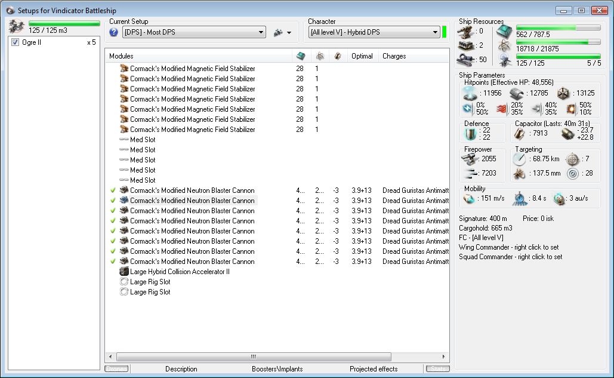Click the FC - [All level V] fleet booster line
This screenshot has width=614, height=378.
[482, 238]
